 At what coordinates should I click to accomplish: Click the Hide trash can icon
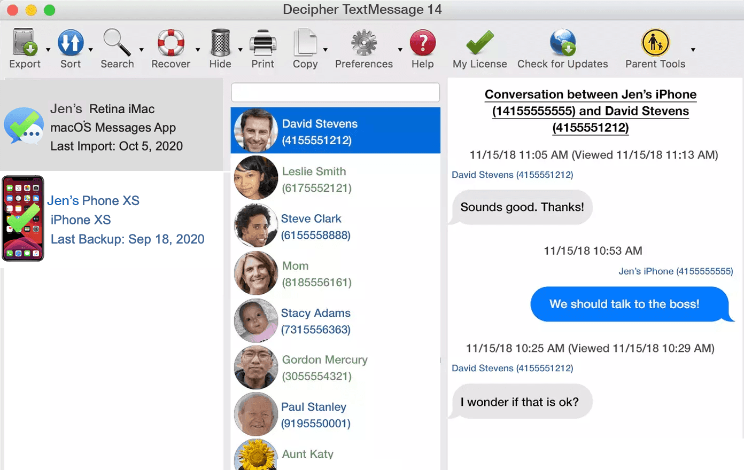[220, 43]
